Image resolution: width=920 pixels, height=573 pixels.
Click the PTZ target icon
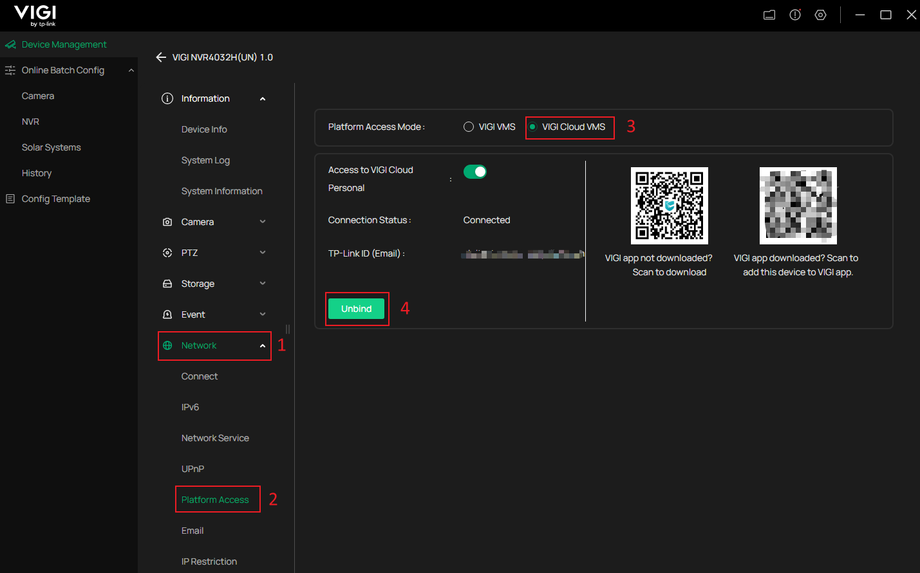(x=167, y=253)
